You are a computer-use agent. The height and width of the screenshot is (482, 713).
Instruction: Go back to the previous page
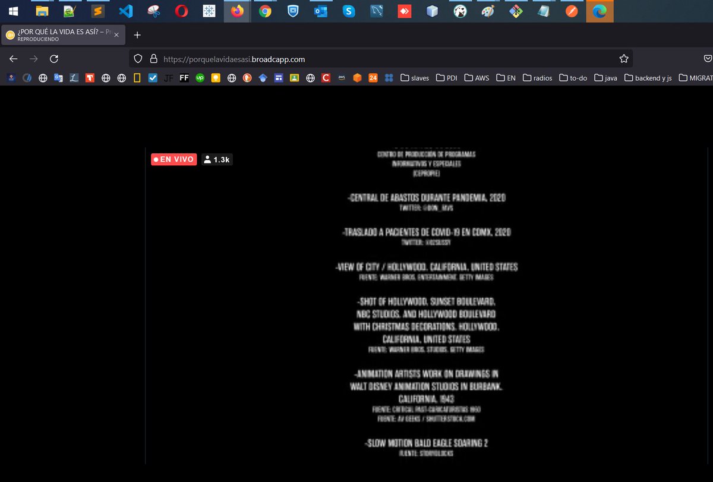(x=14, y=58)
